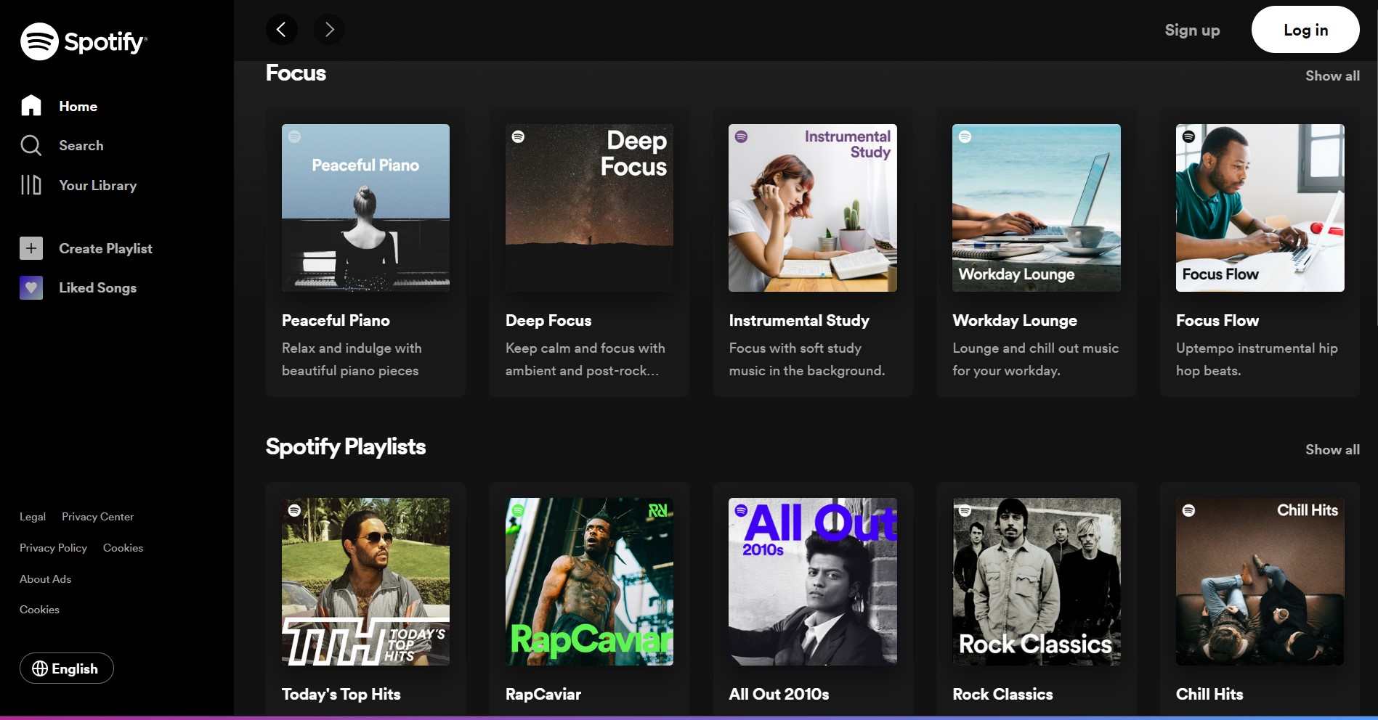
Task: Go forward with the right arrow button
Action: pos(329,29)
